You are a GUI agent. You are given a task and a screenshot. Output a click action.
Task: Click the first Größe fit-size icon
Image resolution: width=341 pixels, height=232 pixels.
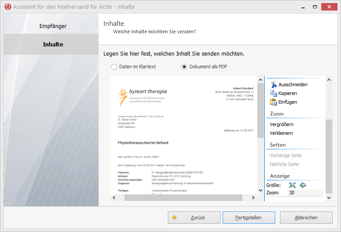292,185
